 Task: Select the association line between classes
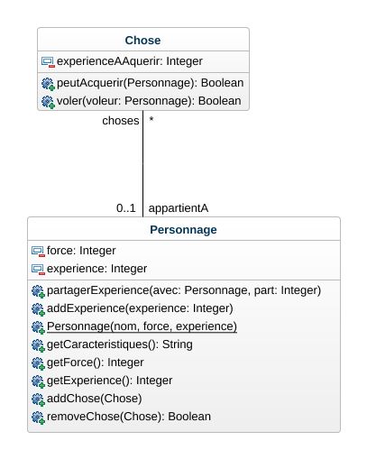pos(142,163)
